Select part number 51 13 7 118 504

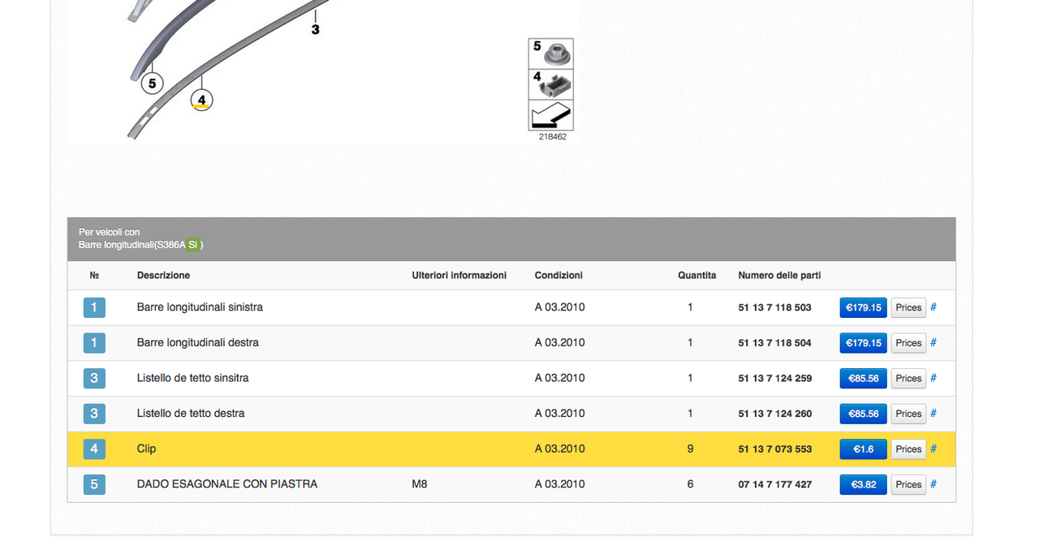774,343
